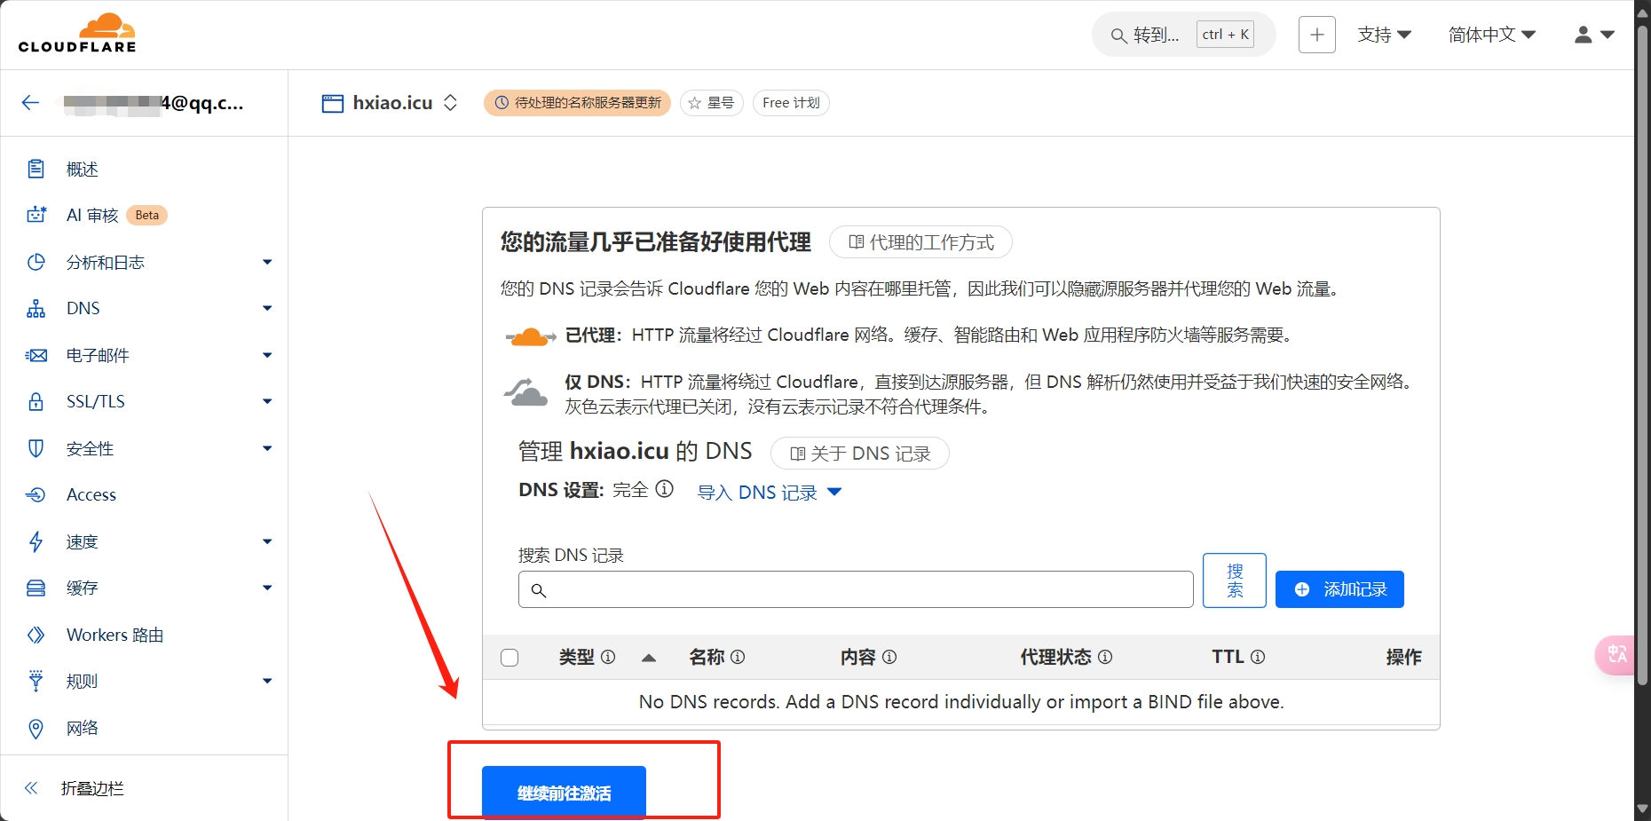This screenshot has height=821, width=1651.
Task: Open the AI 审核 icon in sidebar
Action: 36,215
